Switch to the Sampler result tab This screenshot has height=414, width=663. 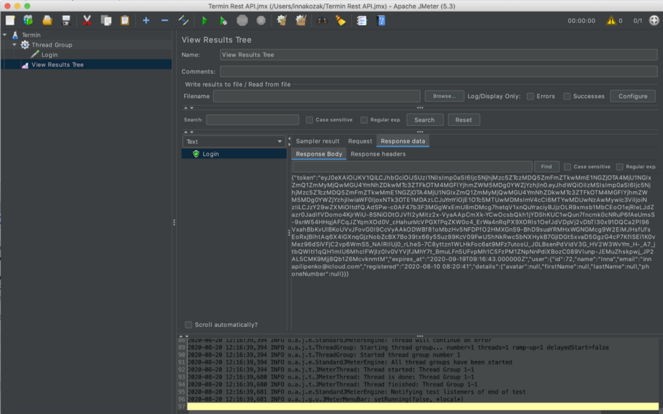click(318, 141)
